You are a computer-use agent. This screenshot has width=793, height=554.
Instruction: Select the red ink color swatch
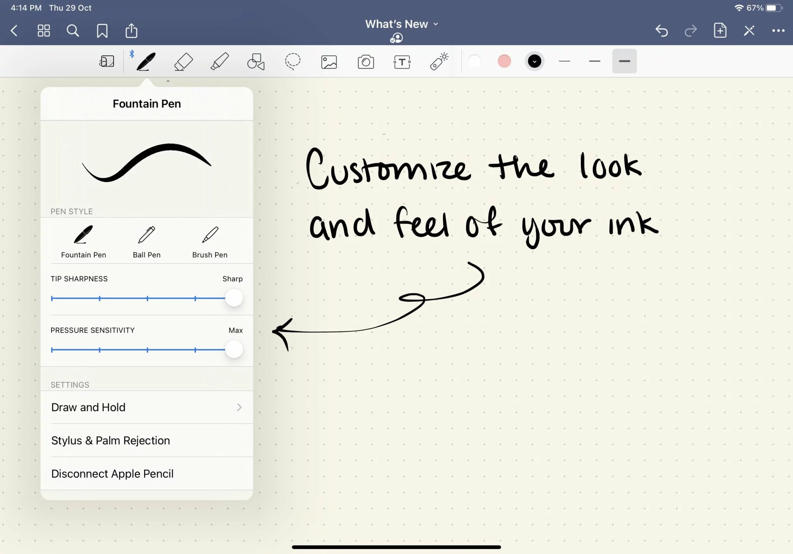click(504, 61)
